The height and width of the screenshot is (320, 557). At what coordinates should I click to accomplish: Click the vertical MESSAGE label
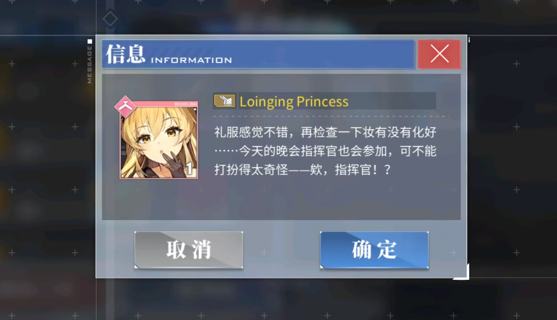pos(89,64)
